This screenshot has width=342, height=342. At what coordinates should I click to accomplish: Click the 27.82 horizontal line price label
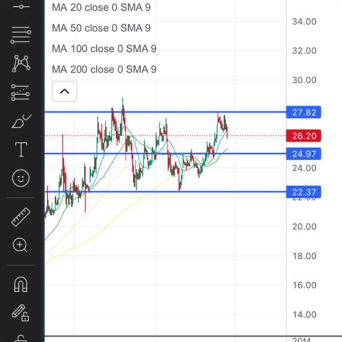point(304,112)
